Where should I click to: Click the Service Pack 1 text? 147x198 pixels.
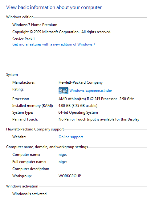(24, 39)
